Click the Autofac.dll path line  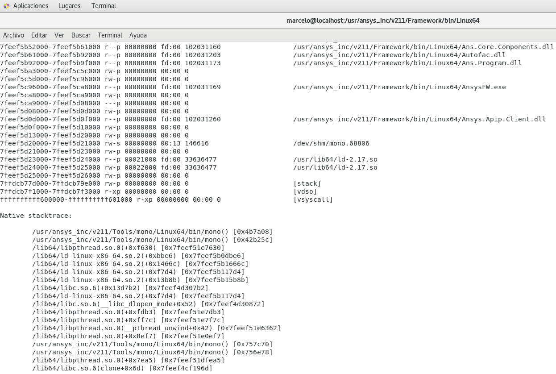tap(399, 55)
